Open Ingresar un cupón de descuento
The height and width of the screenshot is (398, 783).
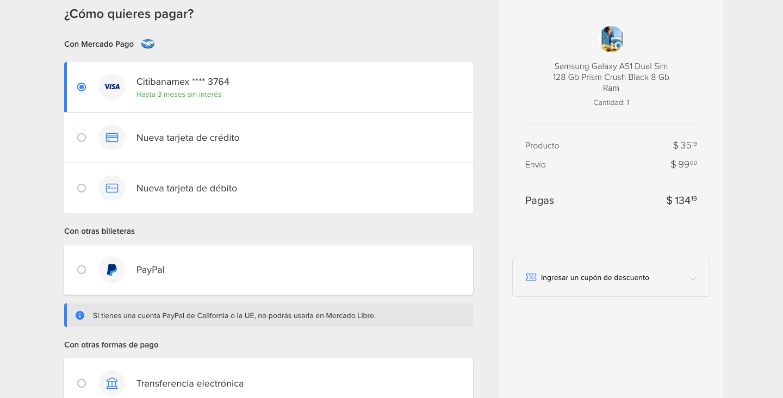[x=611, y=277]
